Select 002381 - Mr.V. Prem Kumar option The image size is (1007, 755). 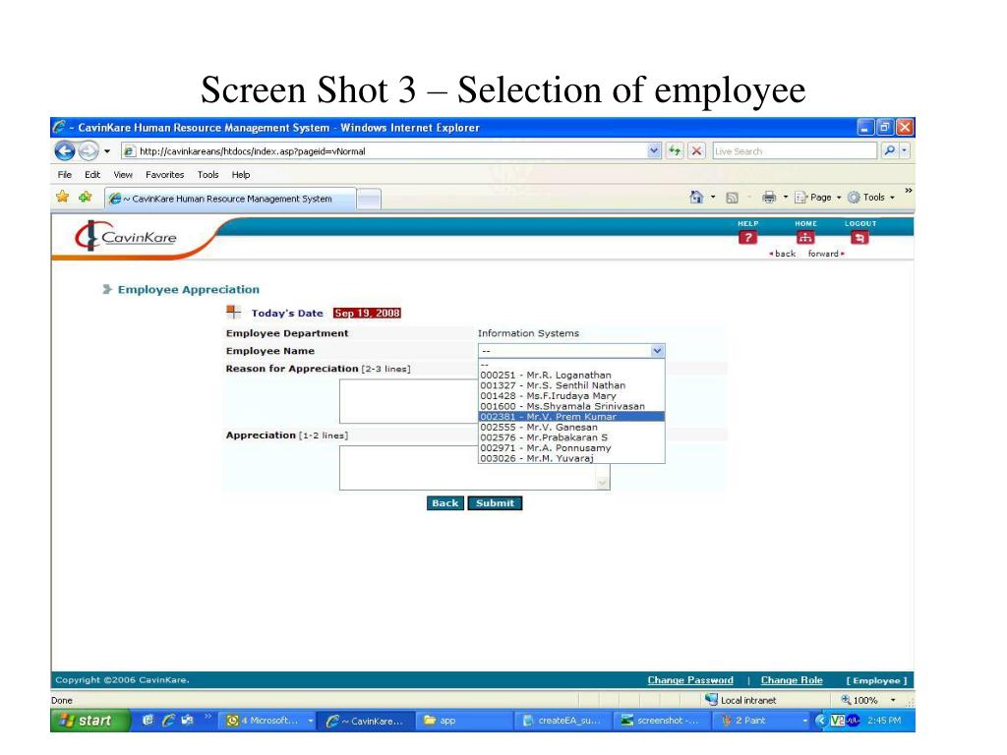(x=571, y=416)
